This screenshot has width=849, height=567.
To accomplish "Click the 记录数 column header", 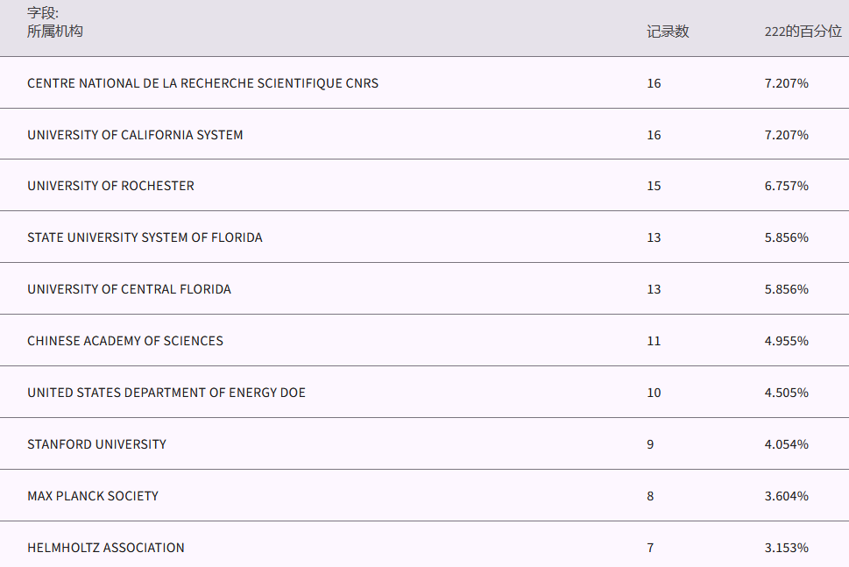I will coord(668,32).
